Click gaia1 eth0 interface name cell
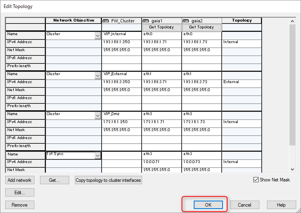The width and height of the screenshot is (301, 213). [x=162, y=36]
